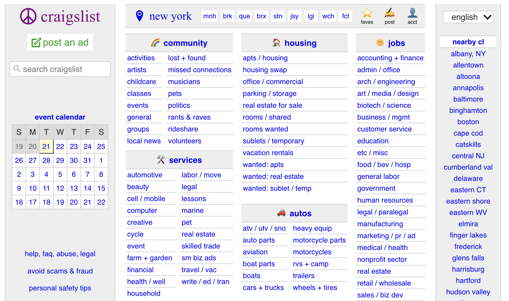The height and width of the screenshot is (301, 509).
Task: Click the smiley icon beside jobs
Action: [x=379, y=42]
